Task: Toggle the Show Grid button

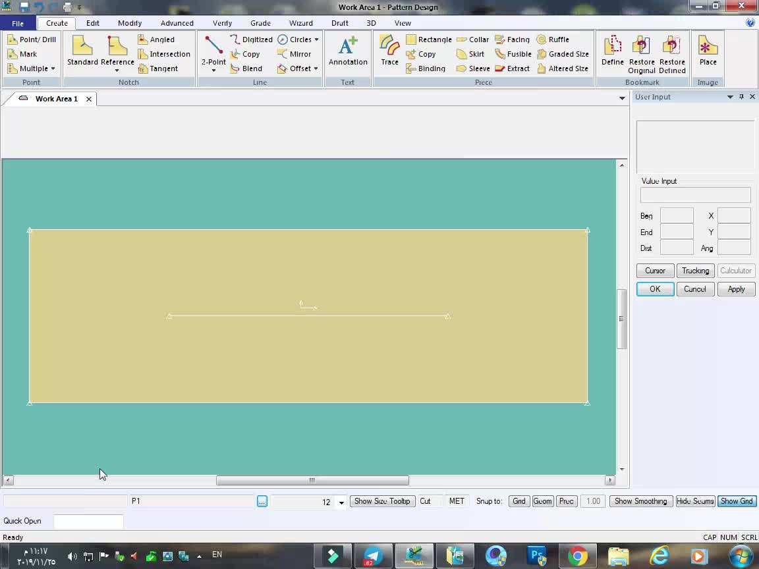Action: coord(736,501)
